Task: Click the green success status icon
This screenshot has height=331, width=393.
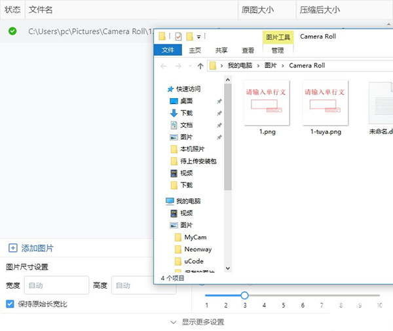Action: tap(12, 31)
